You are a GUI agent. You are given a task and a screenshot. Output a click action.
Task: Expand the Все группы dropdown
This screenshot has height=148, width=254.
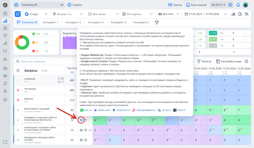point(137,14)
